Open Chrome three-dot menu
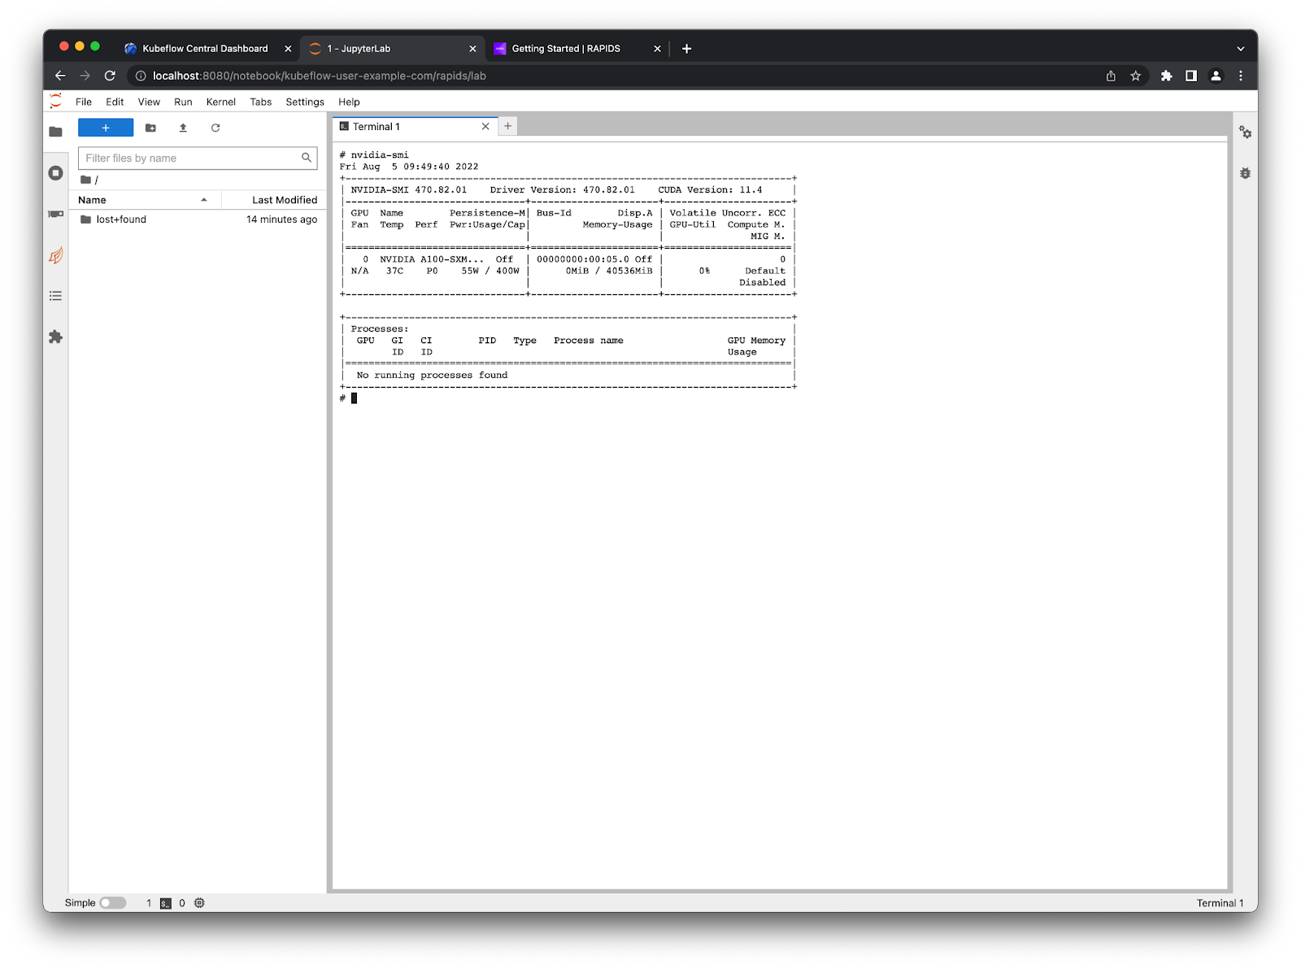Image resolution: width=1301 pixels, height=969 pixels. click(1241, 76)
